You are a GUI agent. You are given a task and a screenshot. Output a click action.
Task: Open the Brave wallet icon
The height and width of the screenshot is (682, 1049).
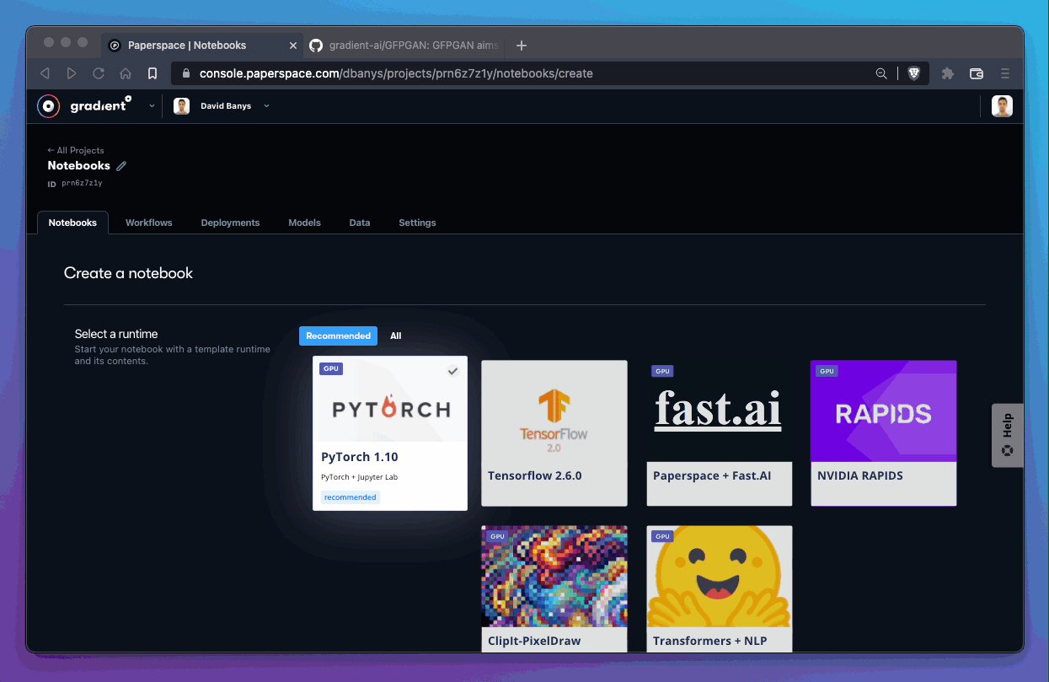tap(977, 73)
